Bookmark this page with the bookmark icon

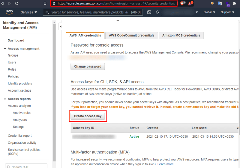45,3
